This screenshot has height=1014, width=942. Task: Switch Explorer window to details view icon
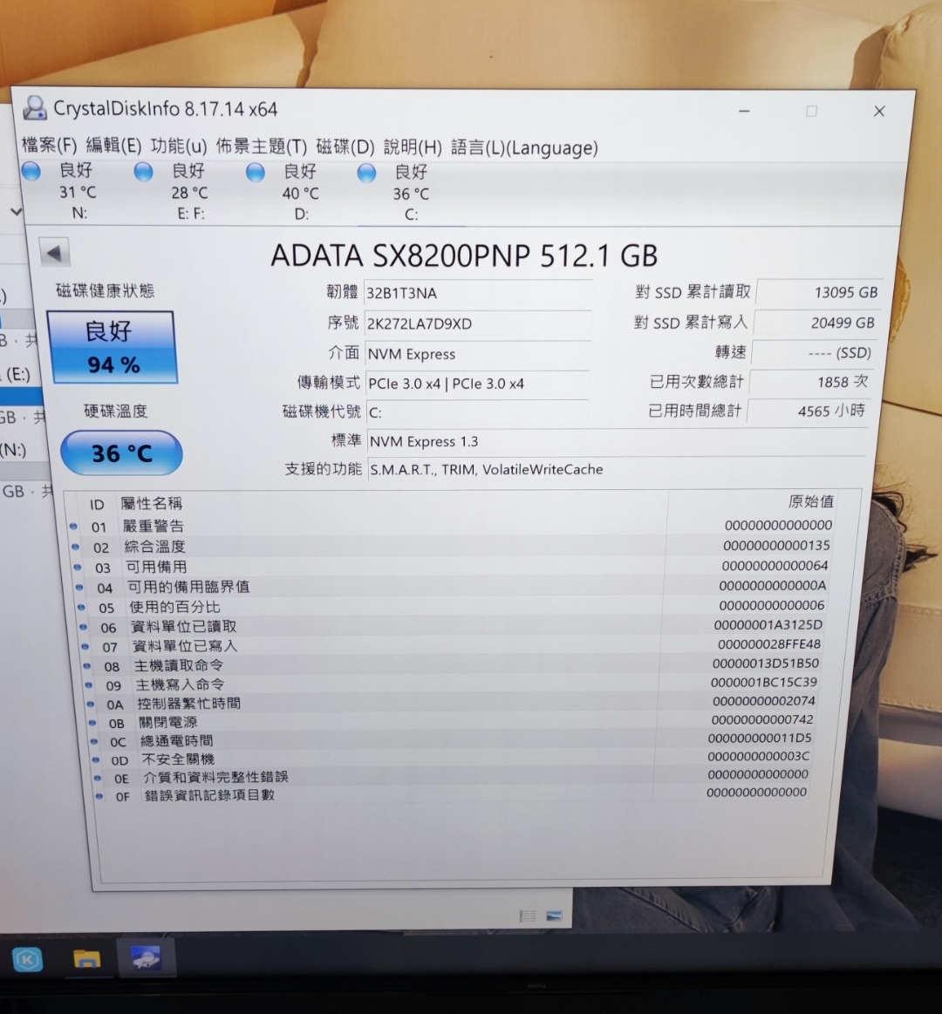pyautogui.click(x=528, y=915)
